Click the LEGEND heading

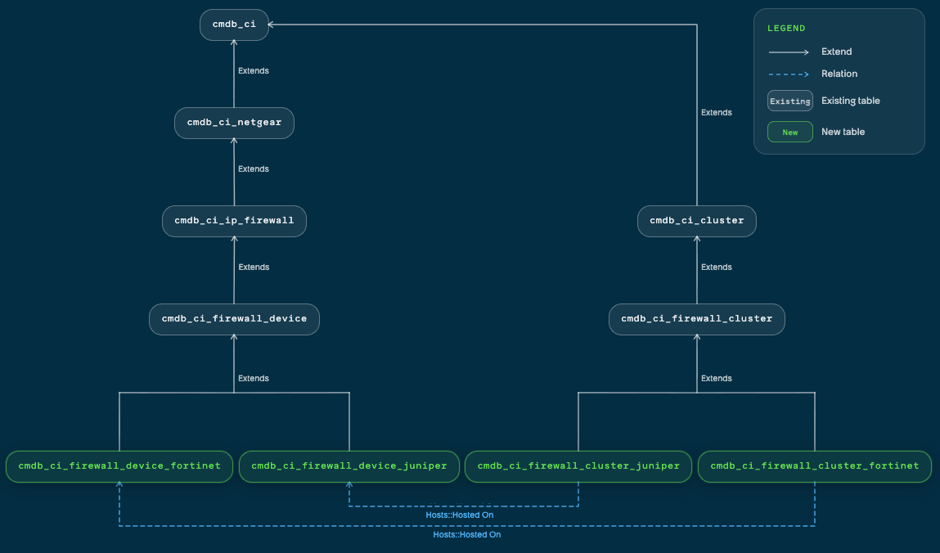[x=786, y=28]
